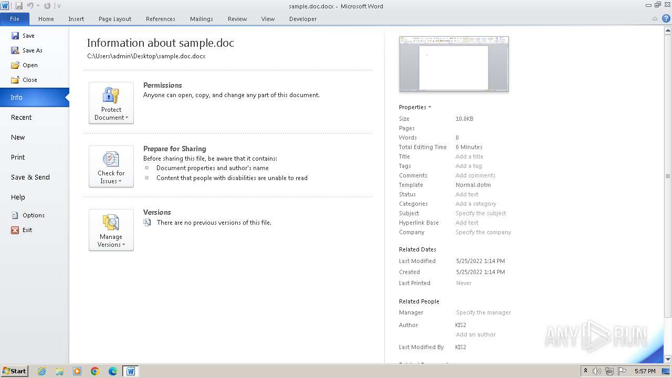Click the Hyperlink Base Add text field
The height and width of the screenshot is (378, 672).
coord(467,223)
